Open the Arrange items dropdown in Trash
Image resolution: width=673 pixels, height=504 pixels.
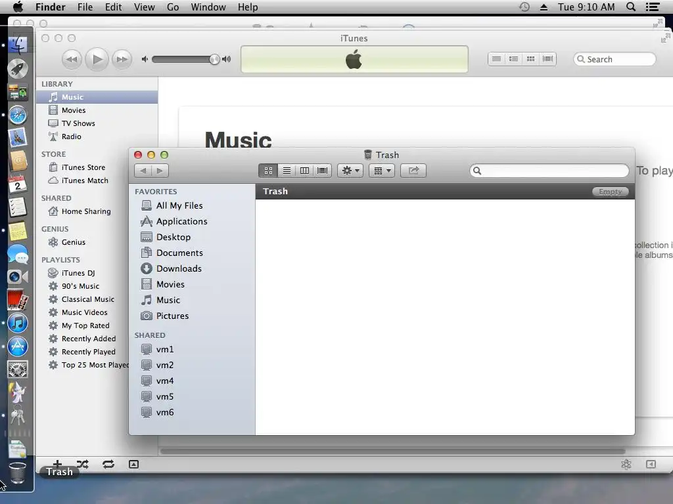pyautogui.click(x=382, y=171)
